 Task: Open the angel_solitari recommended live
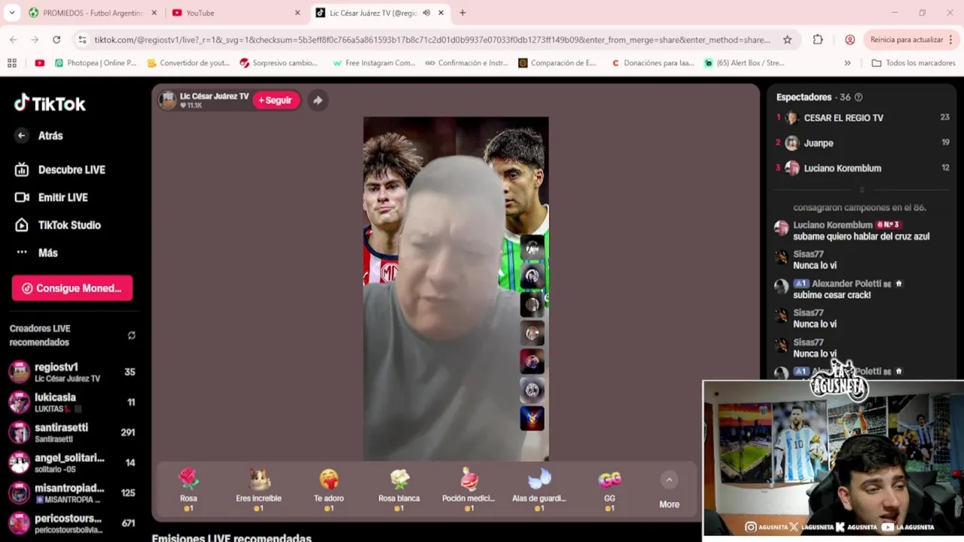coord(72,462)
